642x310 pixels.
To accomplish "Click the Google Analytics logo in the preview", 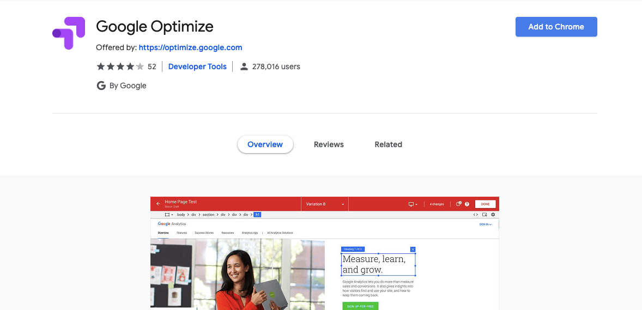I will 172,224.
